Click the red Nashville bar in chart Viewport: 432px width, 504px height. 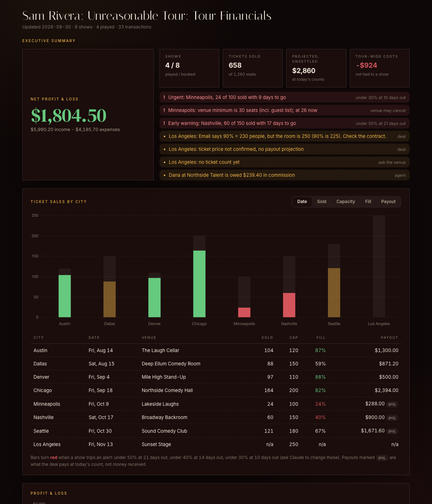pyautogui.click(x=289, y=305)
